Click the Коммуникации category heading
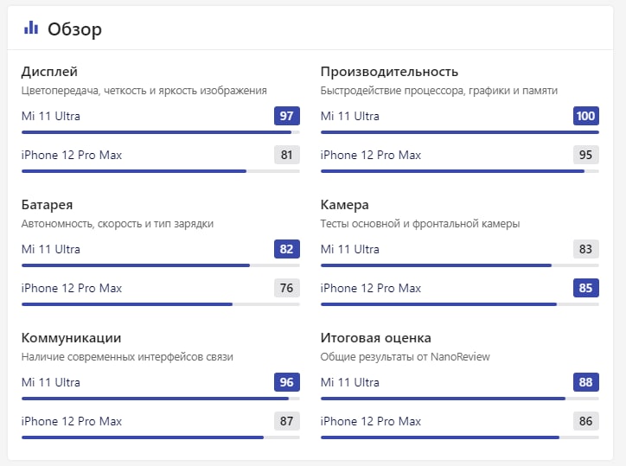626x466 pixels. [71, 338]
